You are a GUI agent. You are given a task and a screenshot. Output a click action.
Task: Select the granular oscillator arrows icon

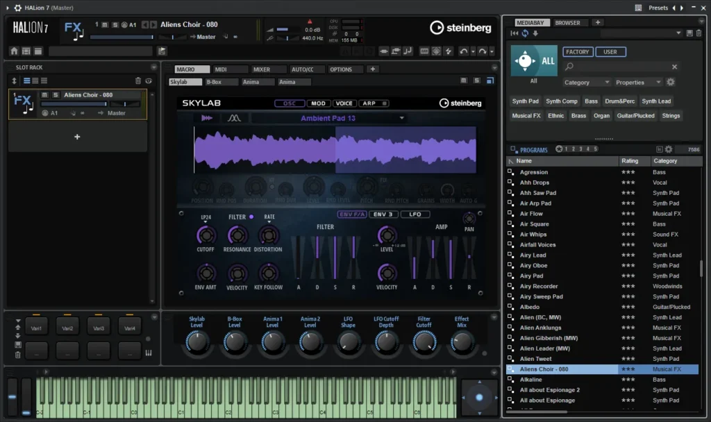coord(206,118)
